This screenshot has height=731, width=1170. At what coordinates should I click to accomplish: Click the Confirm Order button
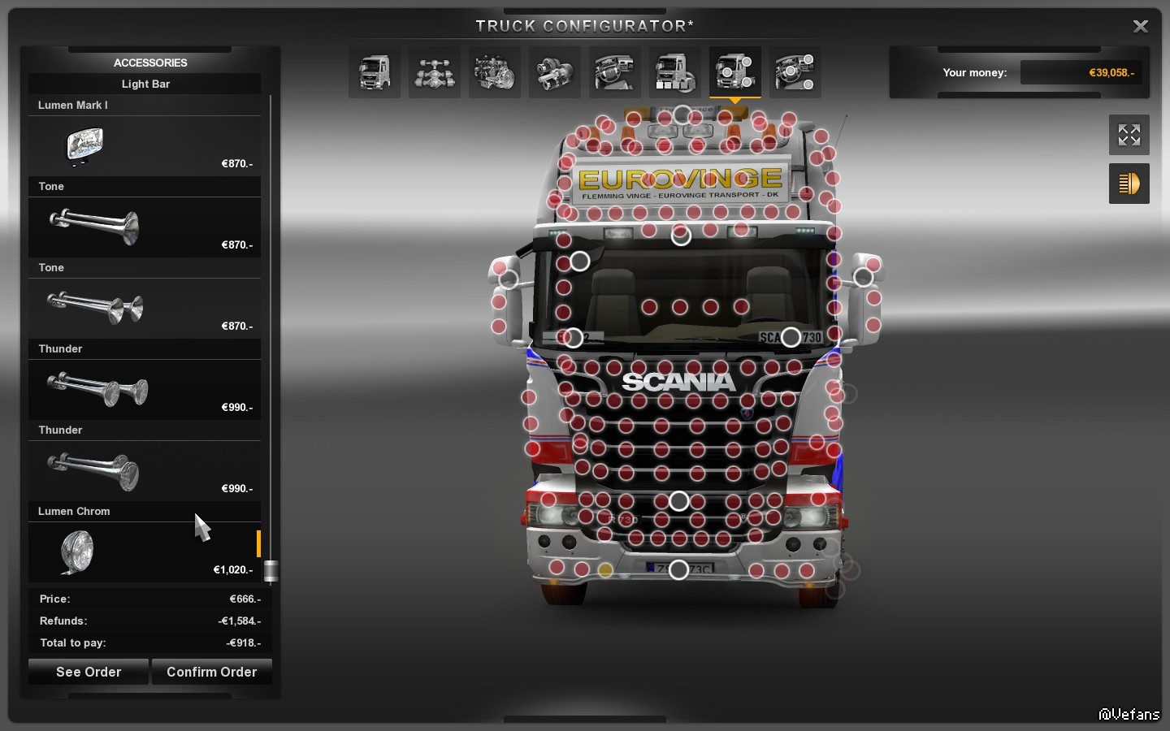[x=212, y=672]
